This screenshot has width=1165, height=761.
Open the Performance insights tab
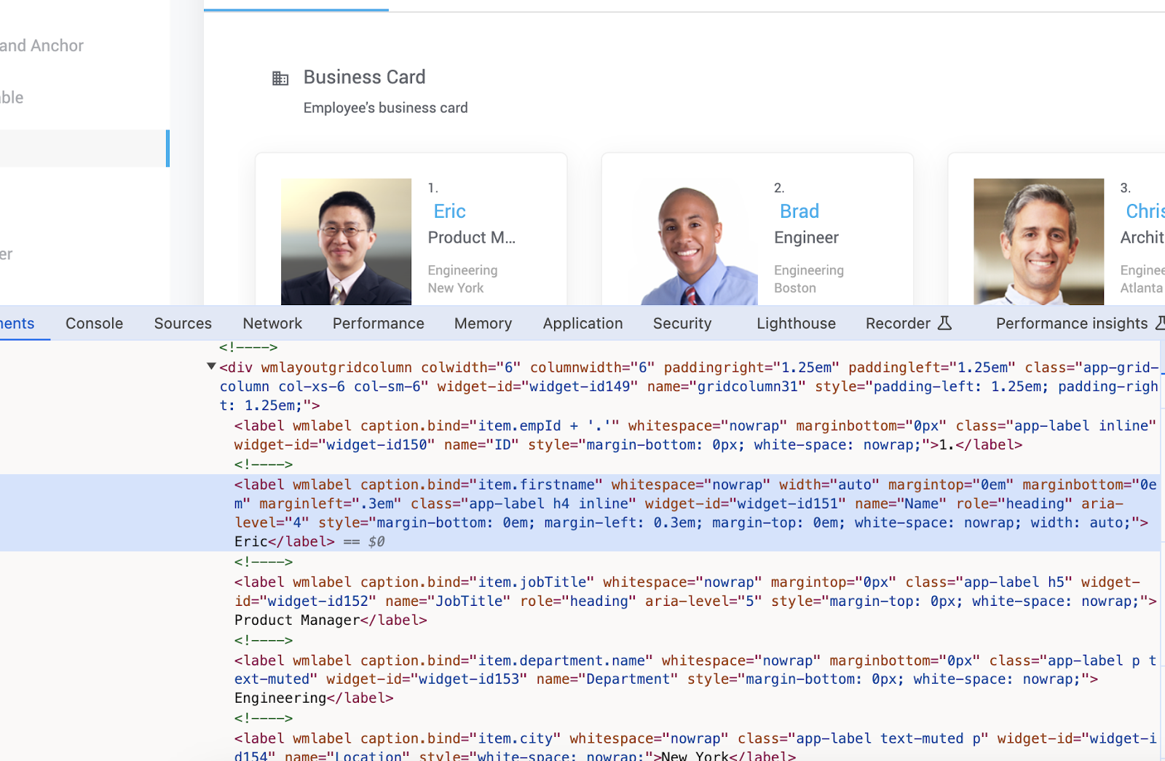[x=1071, y=323]
